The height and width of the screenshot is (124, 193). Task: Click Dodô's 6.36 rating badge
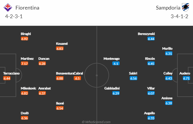tap(24, 118)
